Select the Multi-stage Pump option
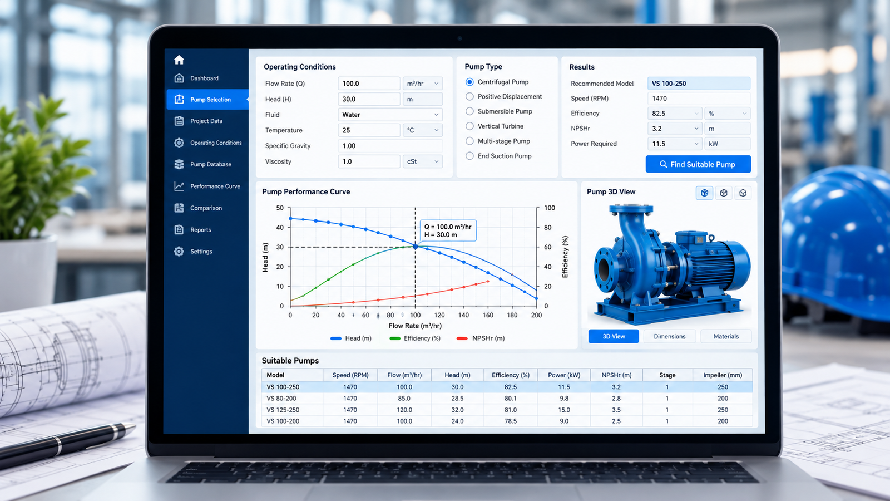The image size is (890, 501). [x=469, y=141]
